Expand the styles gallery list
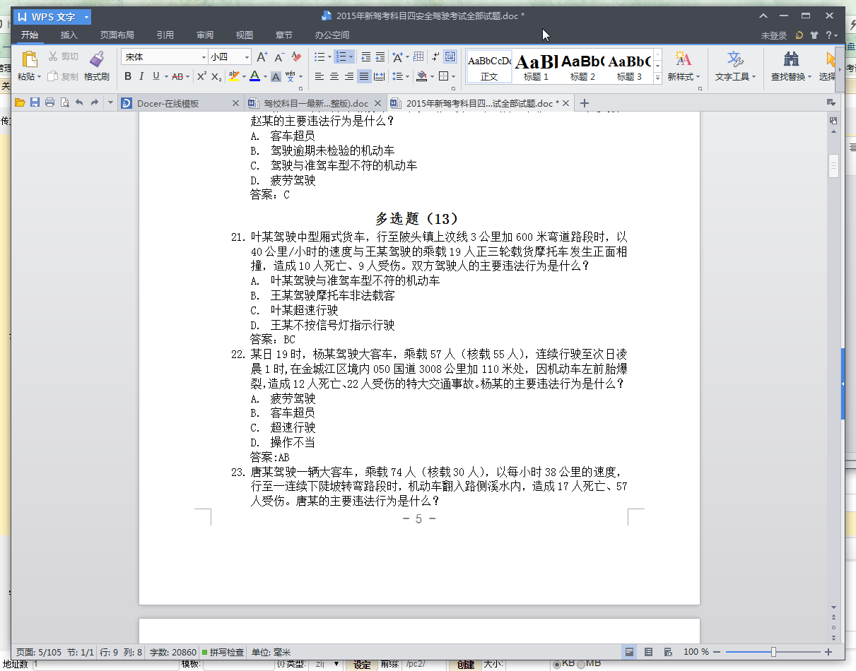The image size is (856, 671). coord(658,78)
